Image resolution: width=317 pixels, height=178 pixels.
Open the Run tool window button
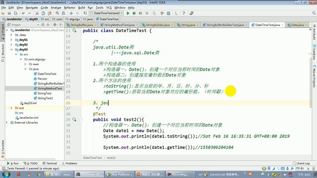[13, 163]
